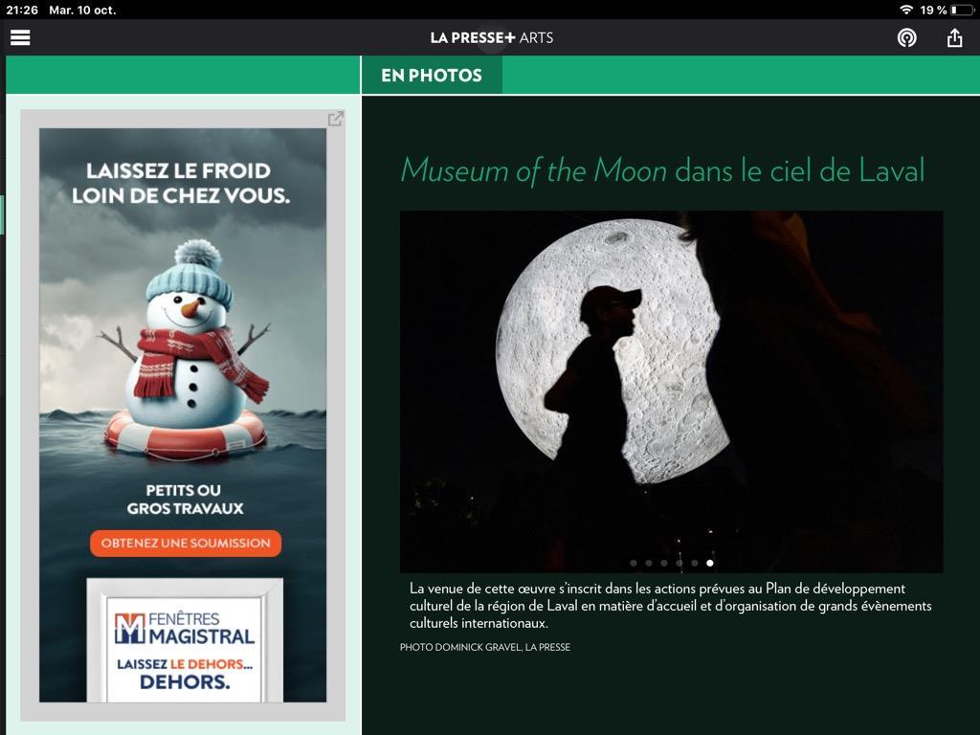Open the share icon
This screenshot has width=980, height=735.
[x=954, y=37]
